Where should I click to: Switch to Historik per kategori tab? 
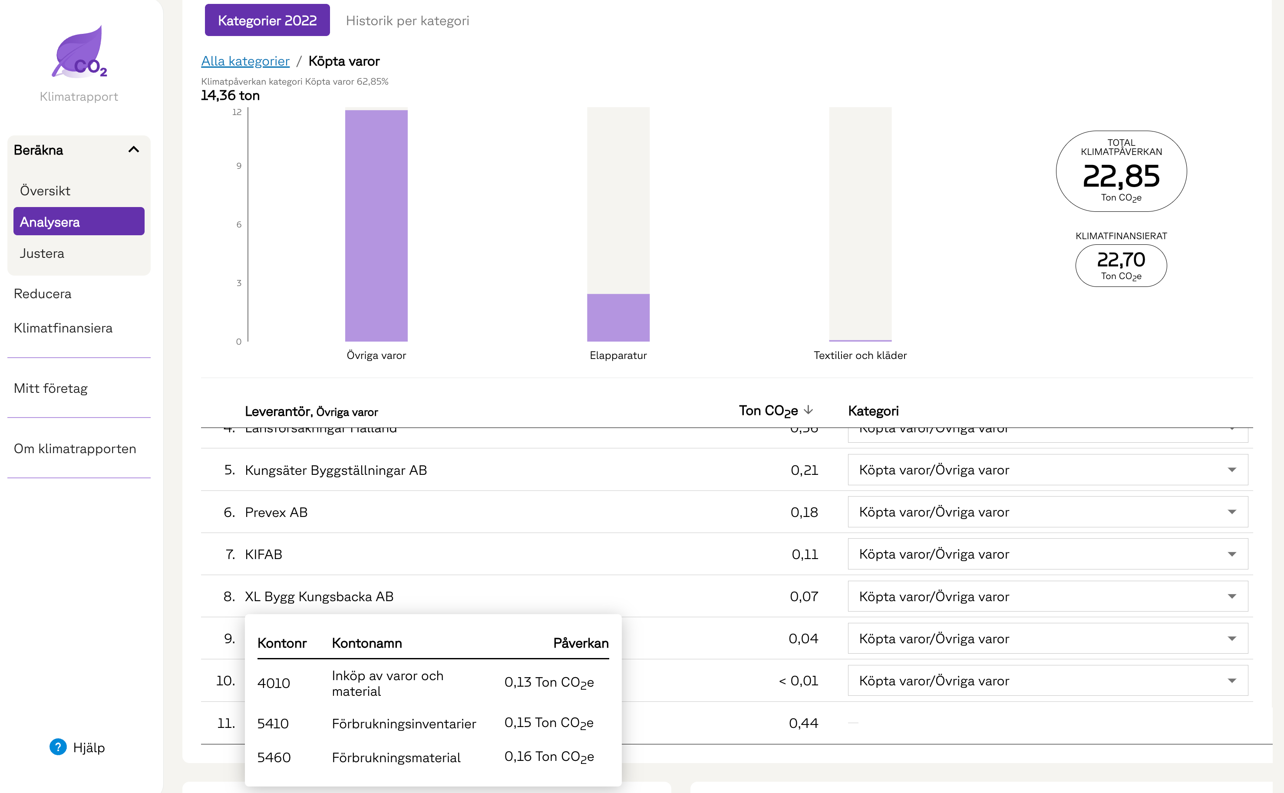(407, 20)
